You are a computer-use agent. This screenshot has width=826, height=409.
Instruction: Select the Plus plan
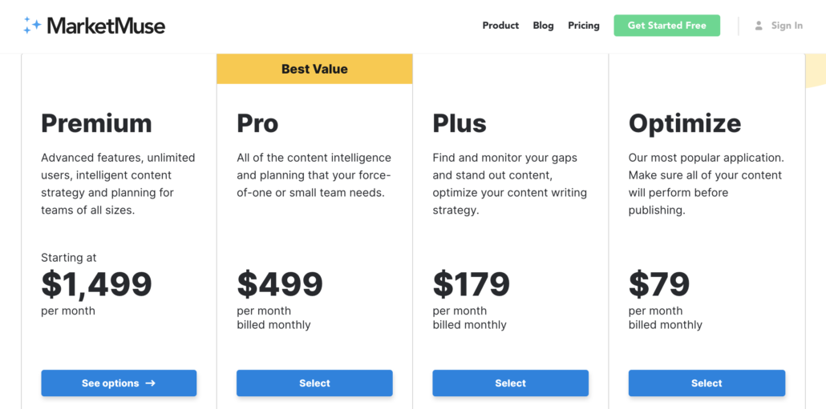(x=511, y=383)
